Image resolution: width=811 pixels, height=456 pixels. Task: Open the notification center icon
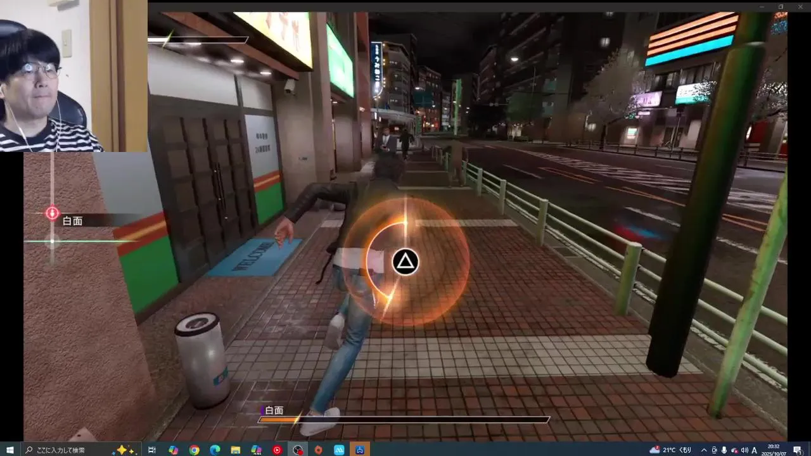798,450
